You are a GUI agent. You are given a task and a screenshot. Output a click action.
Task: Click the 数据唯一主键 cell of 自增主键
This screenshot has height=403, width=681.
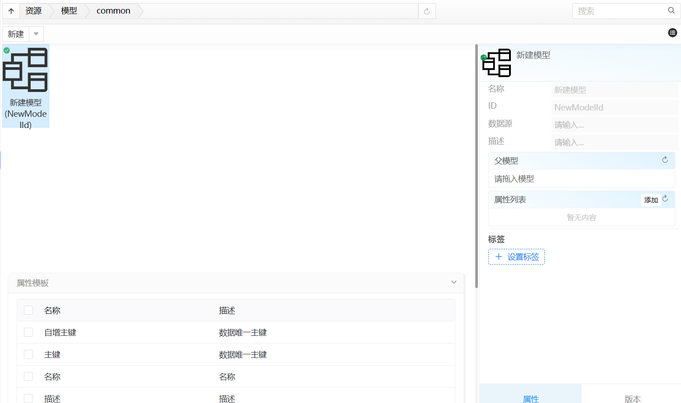tap(243, 332)
